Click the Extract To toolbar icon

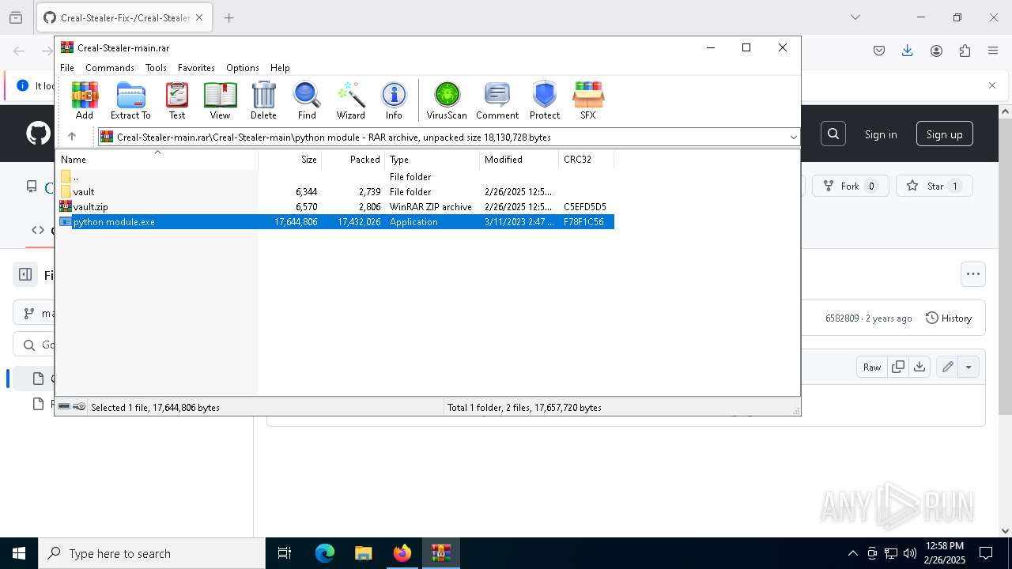(x=130, y=100)
